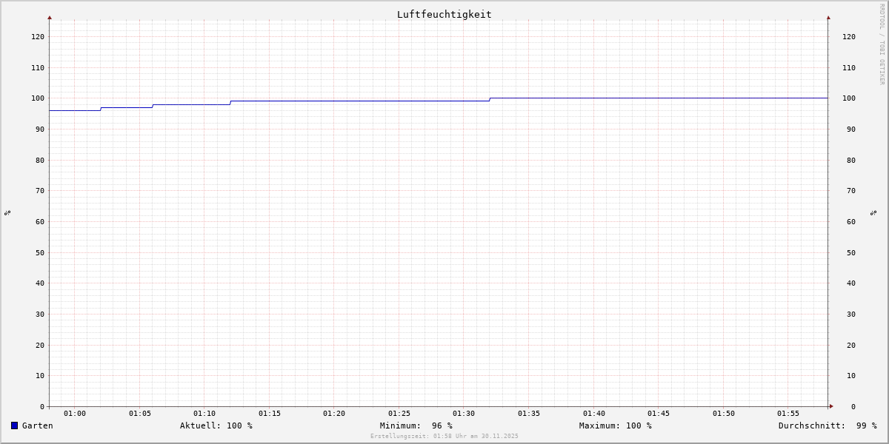The image size is (889, 444).
Task: Click the Luftfeuchtigkeit chart title
Action: click(x=444, y=14)
